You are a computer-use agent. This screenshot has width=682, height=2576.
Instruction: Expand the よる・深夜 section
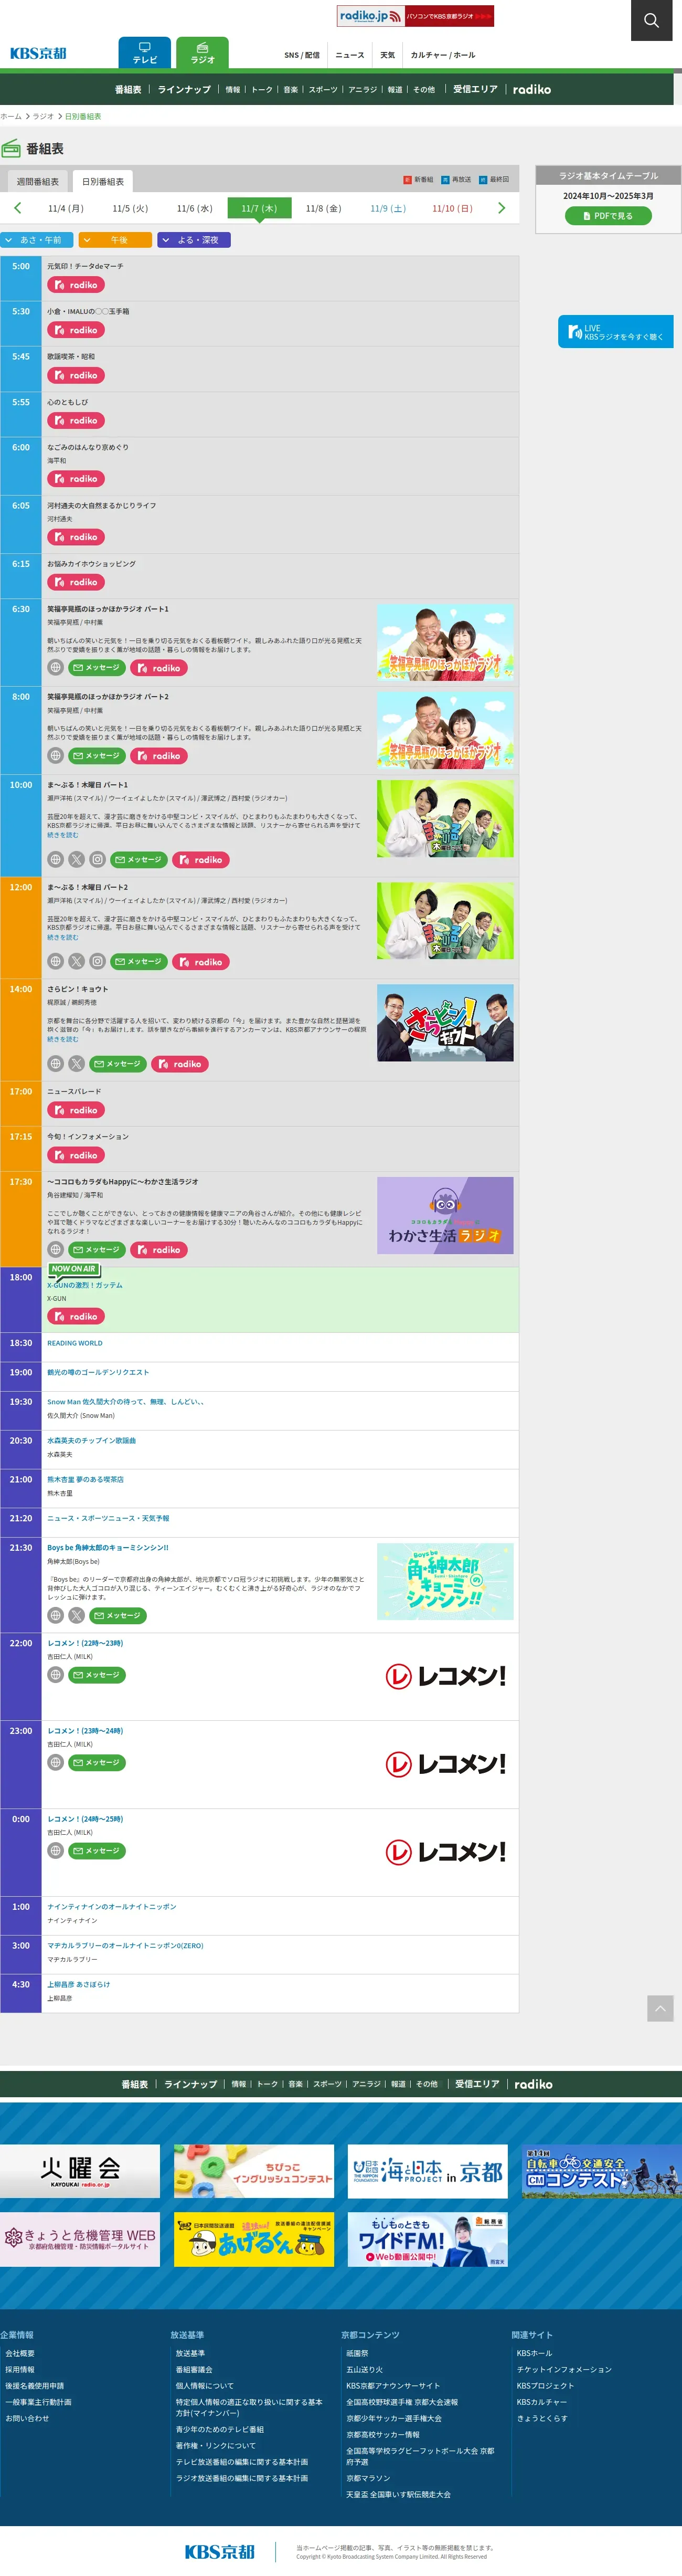click(x=194, y=240)
